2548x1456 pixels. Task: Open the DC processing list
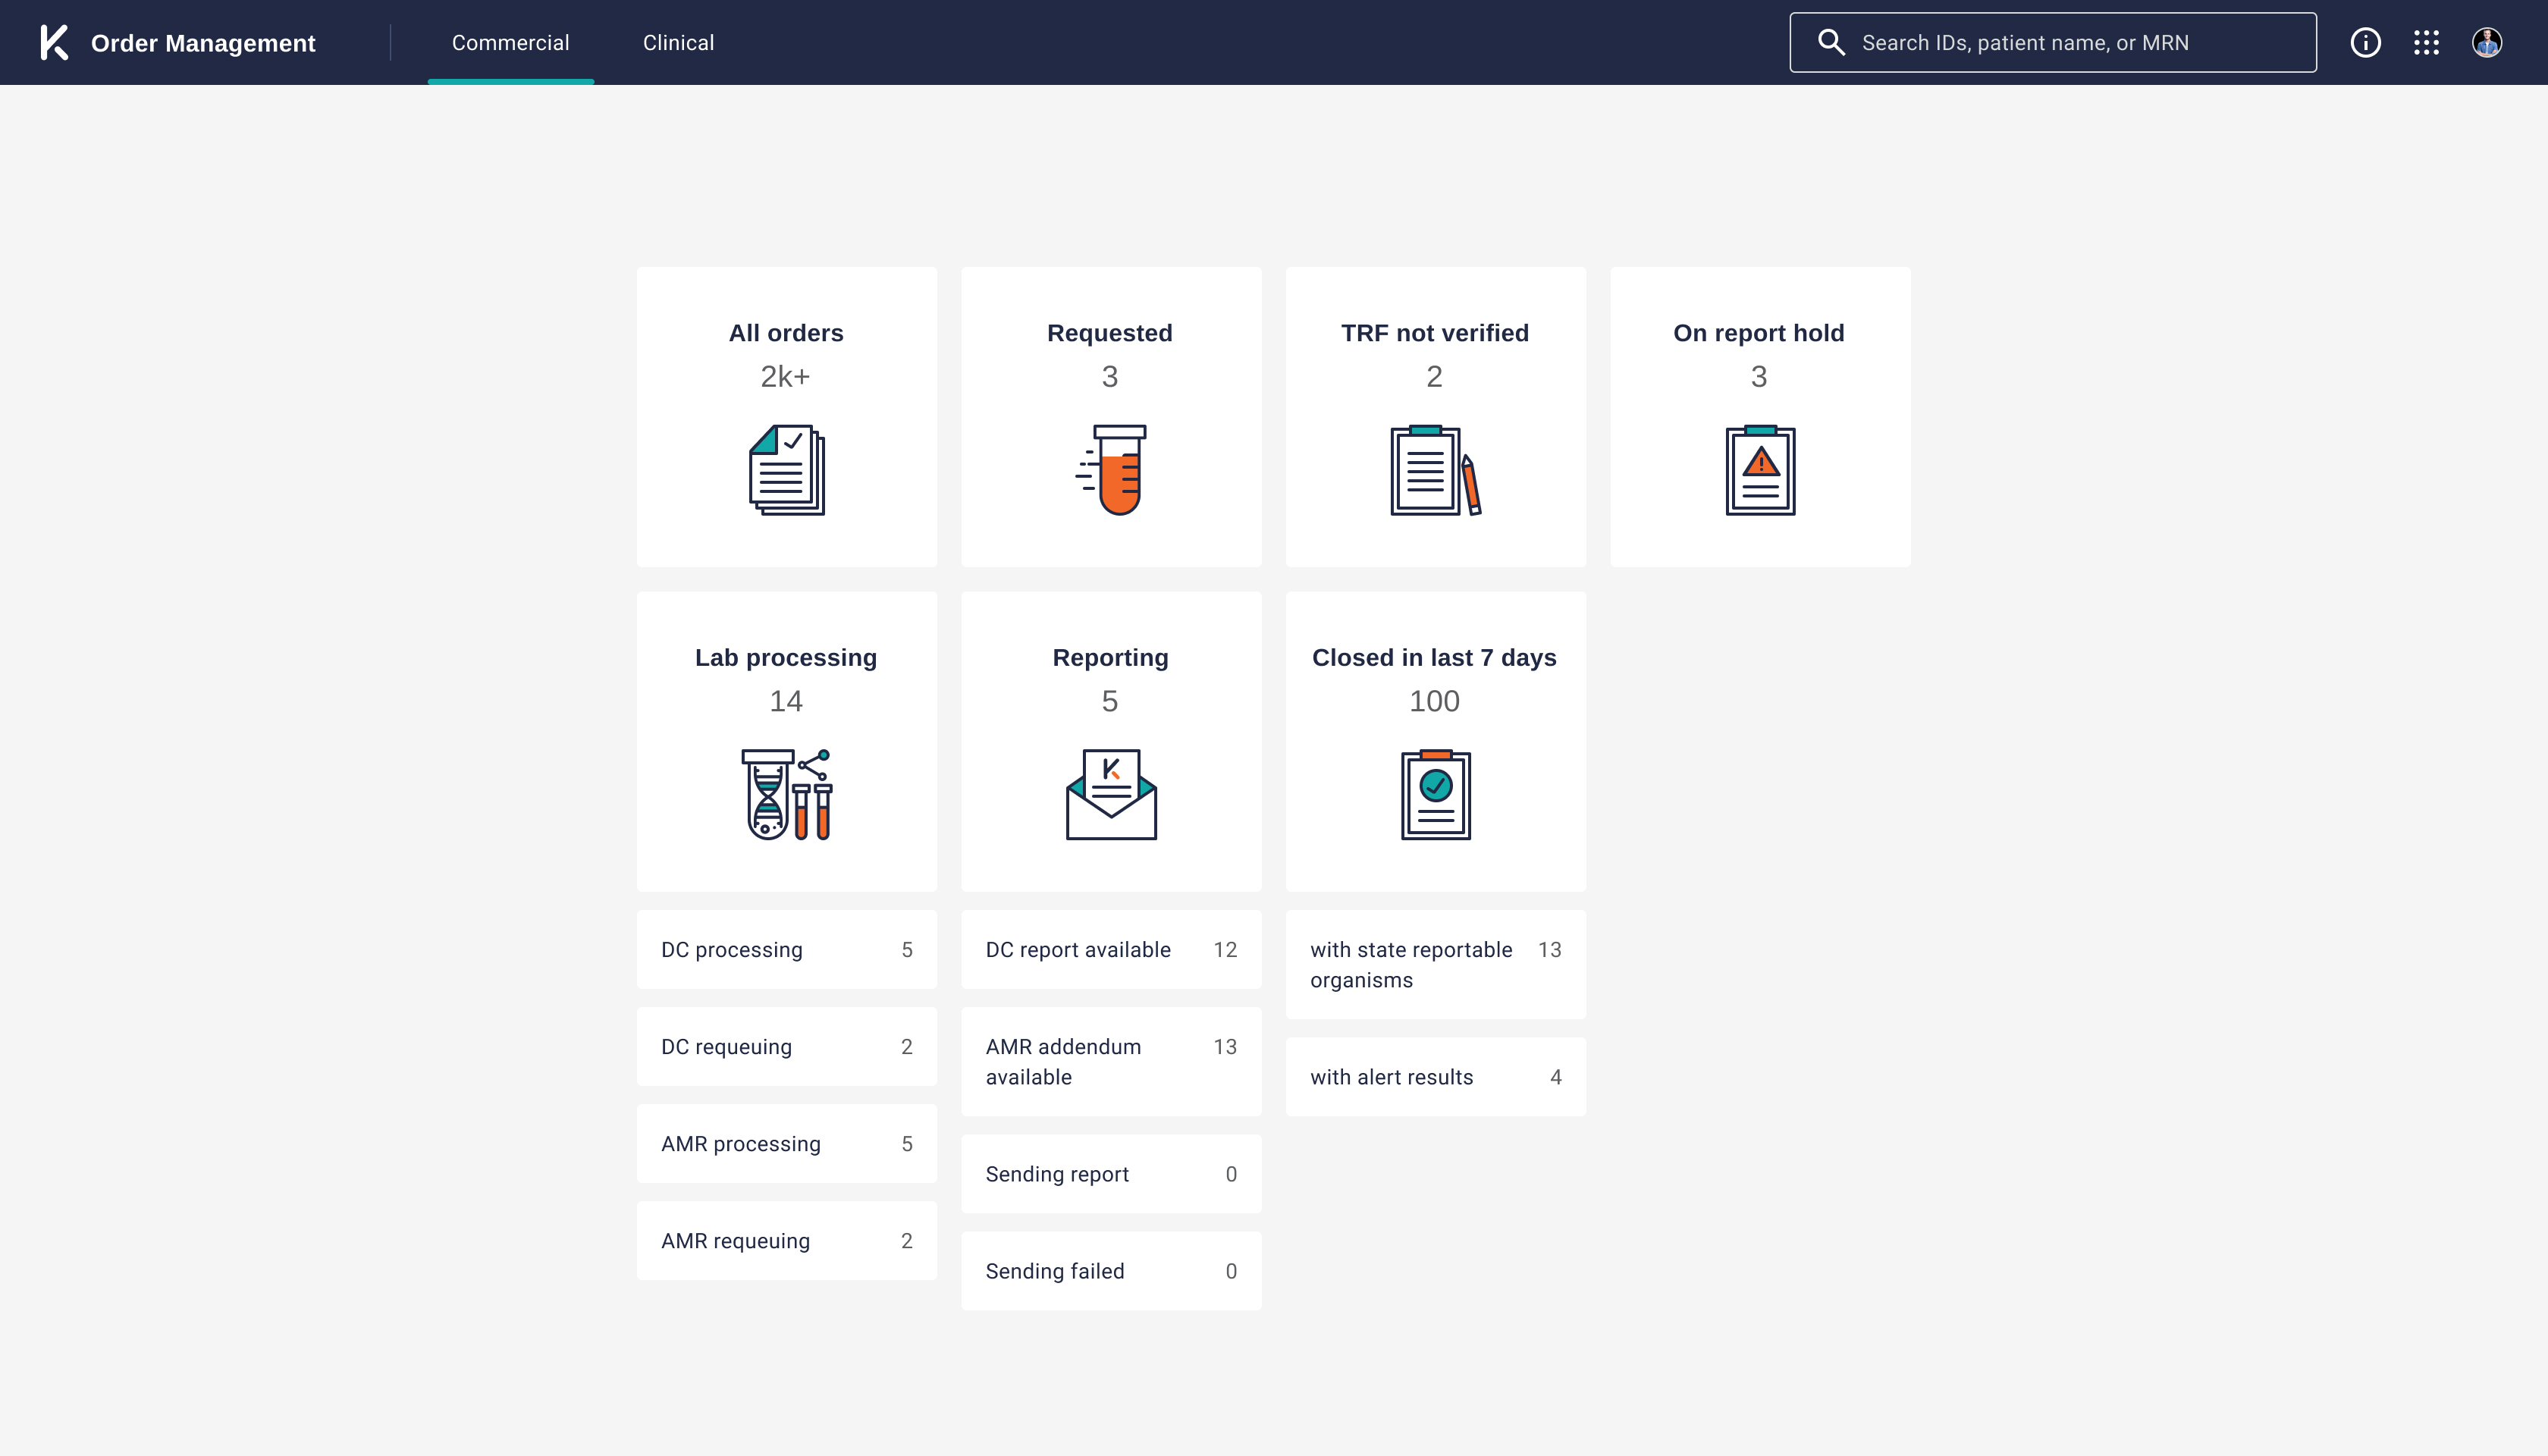(787, 949)
